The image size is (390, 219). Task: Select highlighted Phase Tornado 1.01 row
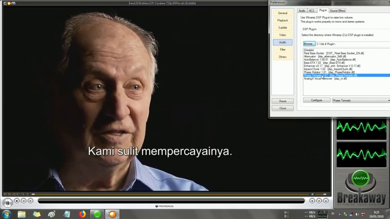[347, 75]
